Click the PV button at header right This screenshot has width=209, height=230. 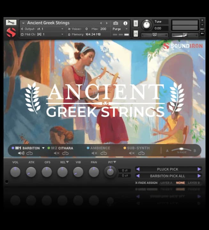click(x=202, y=34)
